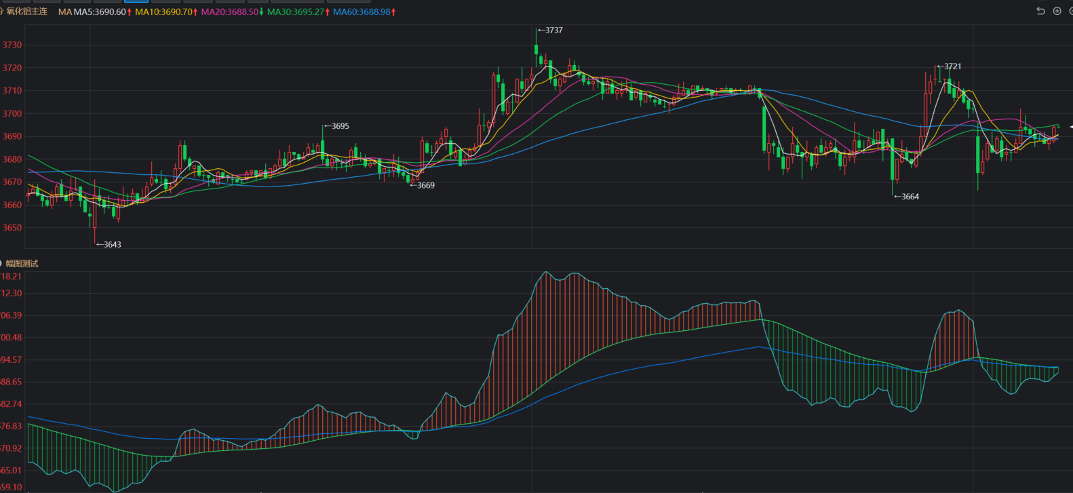Click the 3680 price axis label
1073x493 pixels.
[12, 159]
